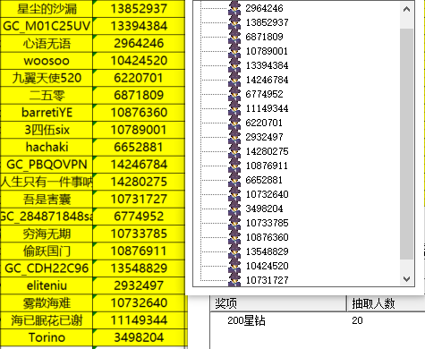The height and width of the screenshot is (349, 425).
Task: Select tree entry 6220701
Action: click(x=264, y=123)
